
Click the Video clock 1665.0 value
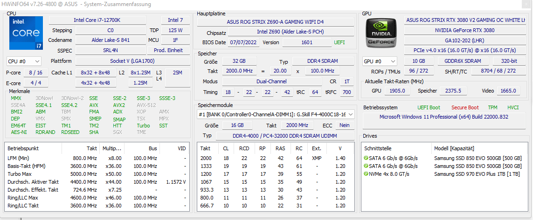coord(509,91)
